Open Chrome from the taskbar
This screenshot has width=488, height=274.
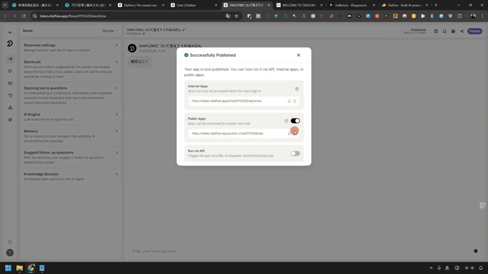[30, 268]
